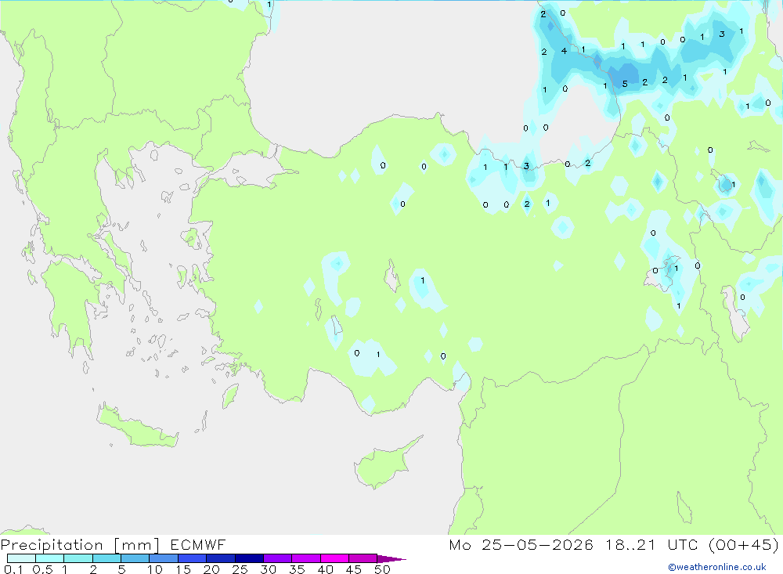Click the "ECMWF" model label

coord(198,544)
